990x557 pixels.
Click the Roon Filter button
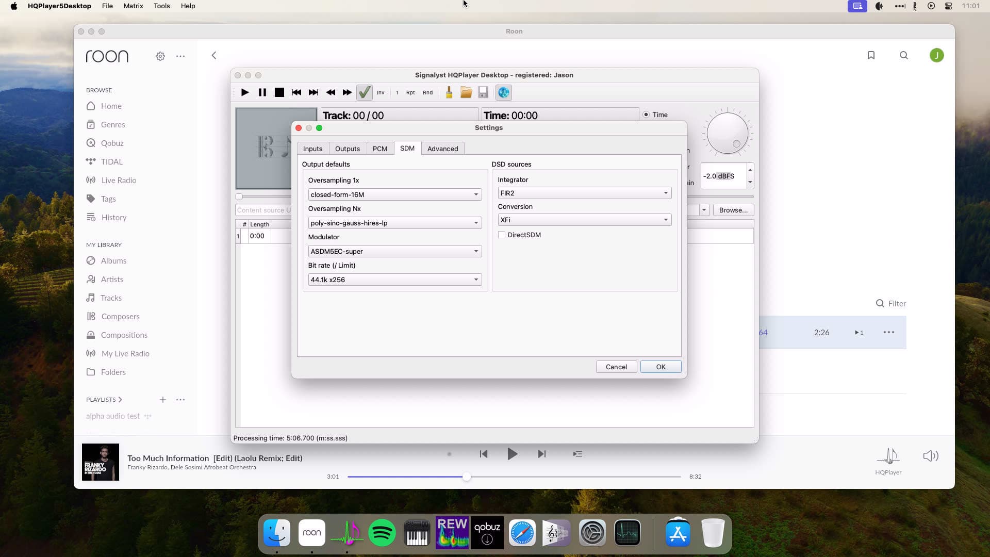point(891,303)
